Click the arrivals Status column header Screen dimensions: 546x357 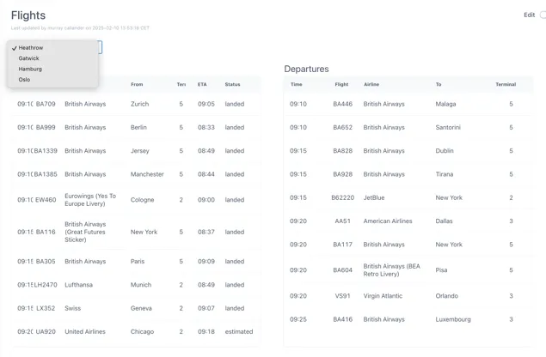pos(233,84)
